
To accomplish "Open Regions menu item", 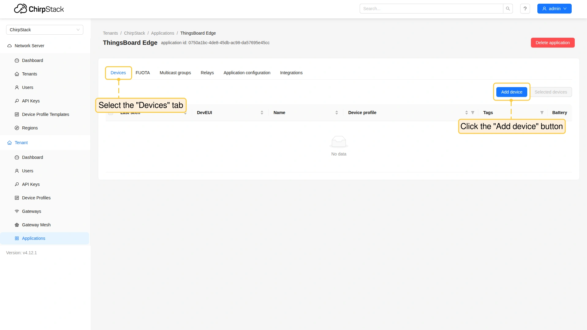I will click(45, 128).
